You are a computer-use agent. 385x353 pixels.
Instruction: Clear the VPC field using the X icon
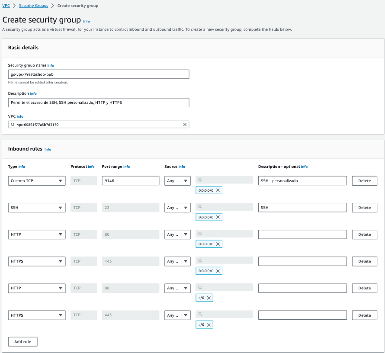tap(185, 125)
